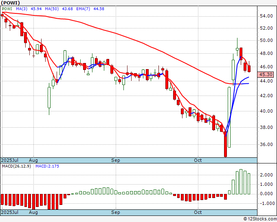Image resolution: width=277 pixels, height=222 pixels.
Task: Click the 43.68 MA(50) value
Action: (67, 9)
